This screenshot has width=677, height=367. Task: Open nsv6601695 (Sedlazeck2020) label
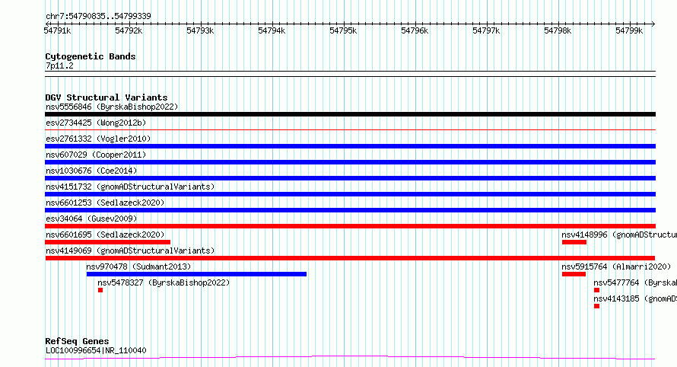tap(105, 235)
